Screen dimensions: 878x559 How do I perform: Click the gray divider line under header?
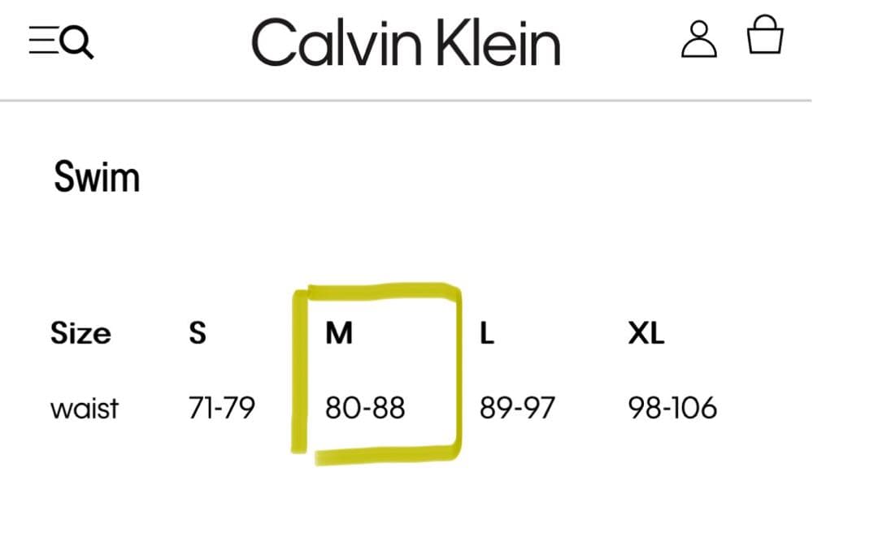pyautogui.click(x=405, y=101)
